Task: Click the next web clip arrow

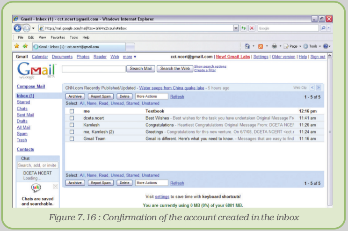Action: (x=319, y=87)
